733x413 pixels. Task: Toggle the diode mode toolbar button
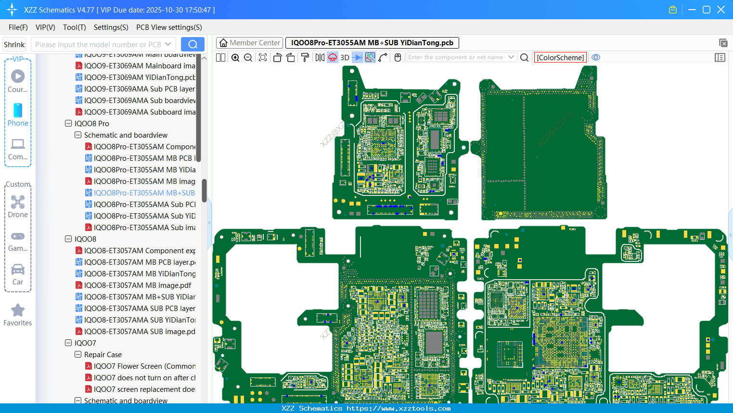pyautogui.click(x=358, y=58)
